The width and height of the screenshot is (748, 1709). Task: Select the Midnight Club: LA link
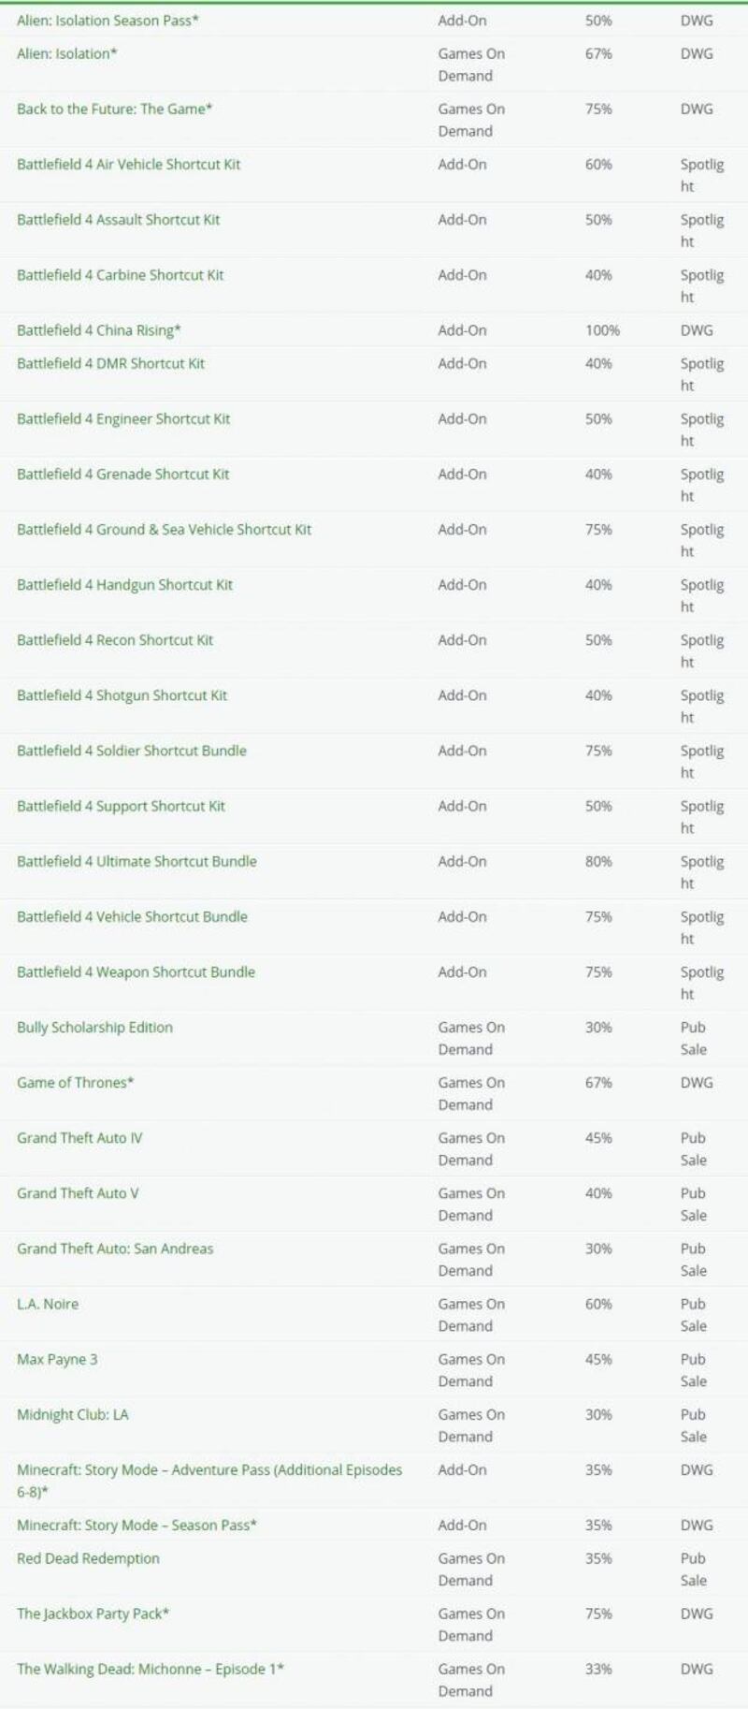(x=73, y=1414)
